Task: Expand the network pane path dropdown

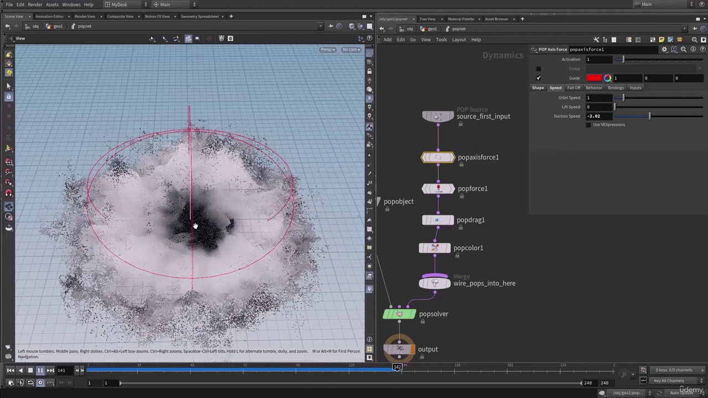Action: pos(685,29)
